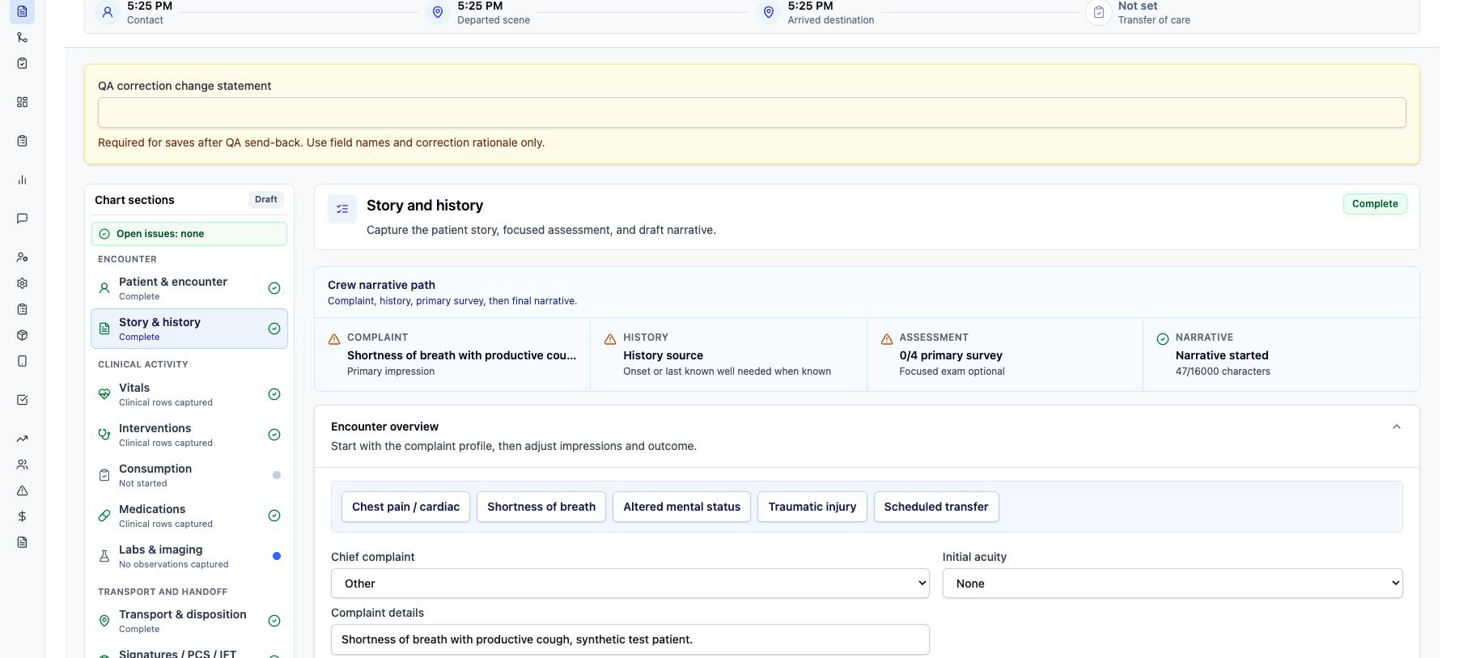Click the dollar sign billing icon in sidebar
Screen dimensions: 1459x658
[x=22, y=516]
